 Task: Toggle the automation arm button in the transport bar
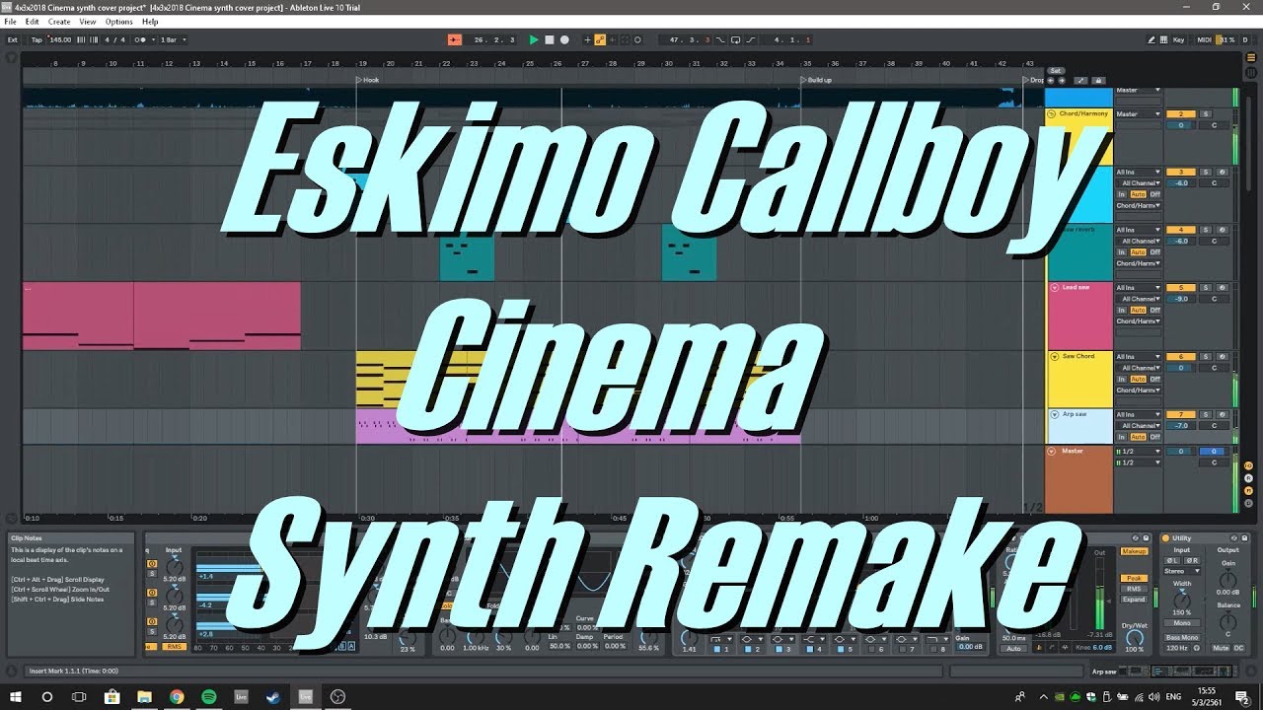click(x=600, y=39)
